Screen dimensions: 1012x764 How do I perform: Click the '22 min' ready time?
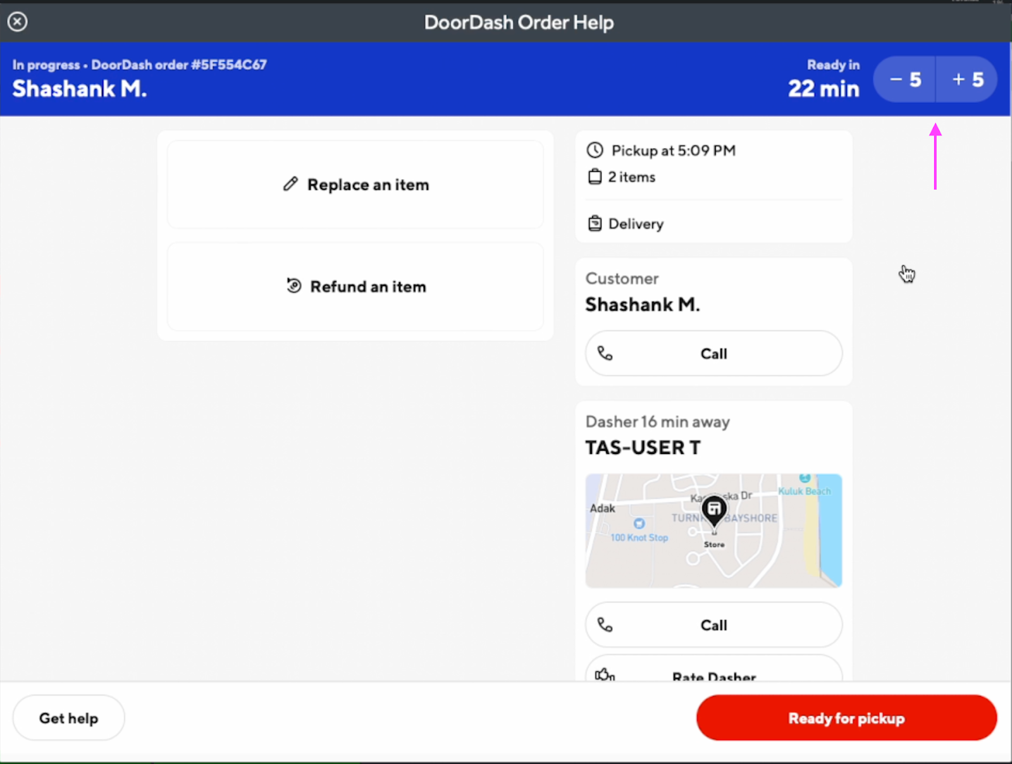click(x=824, y=89)
